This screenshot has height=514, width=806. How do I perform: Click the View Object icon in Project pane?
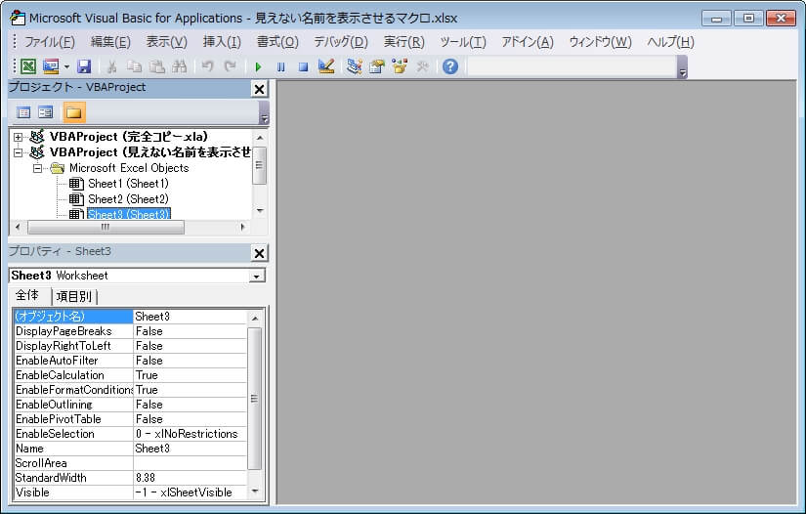46,112
